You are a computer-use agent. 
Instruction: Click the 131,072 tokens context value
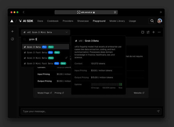click(98, 64)
